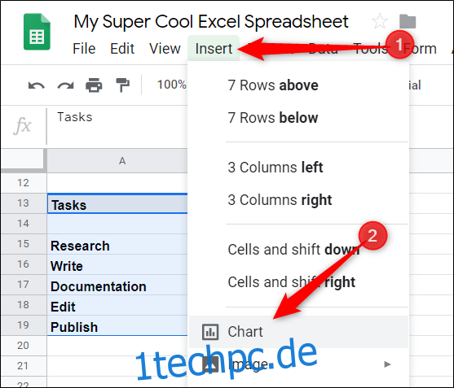Open the 100% zoom dropdown
Viewport: 454px width, 388px height.
[x=171, y=85]
